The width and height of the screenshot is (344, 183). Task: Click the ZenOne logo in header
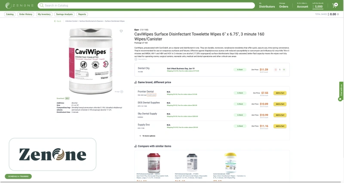pos(19,5)
